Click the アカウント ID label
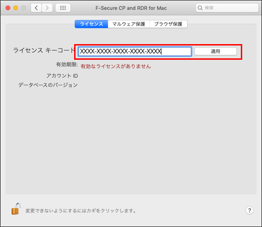This screenshot has height=227, width=262. click(62, 76)
